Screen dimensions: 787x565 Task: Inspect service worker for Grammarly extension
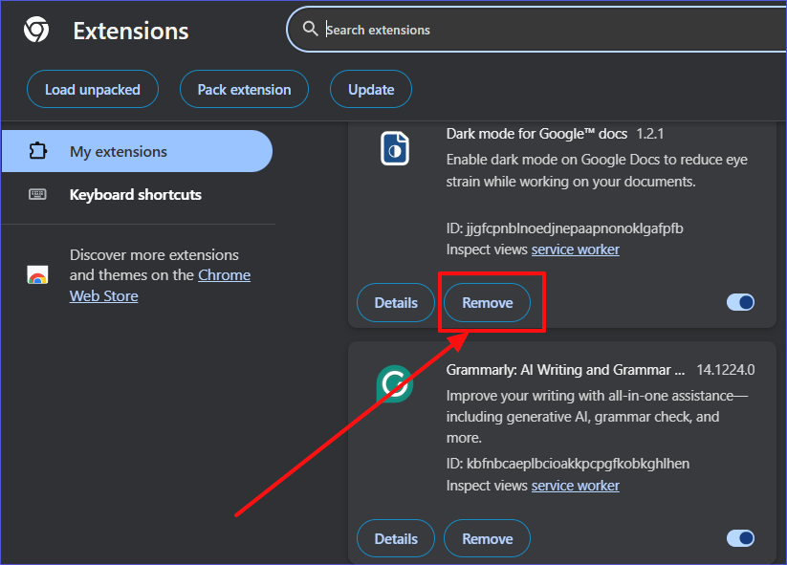tap(576, 486)
